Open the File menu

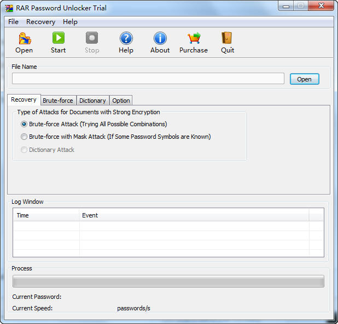(x=13, y=22)
